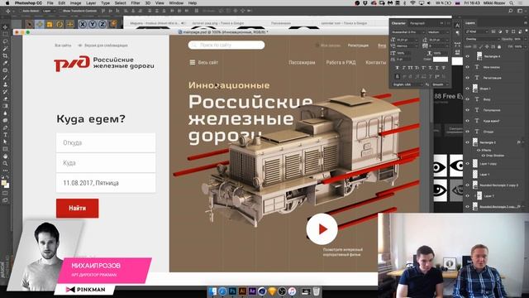Click the foreground color swatch
The height and width of the screenshot is (298, 529).
click(x=3, y=183)
